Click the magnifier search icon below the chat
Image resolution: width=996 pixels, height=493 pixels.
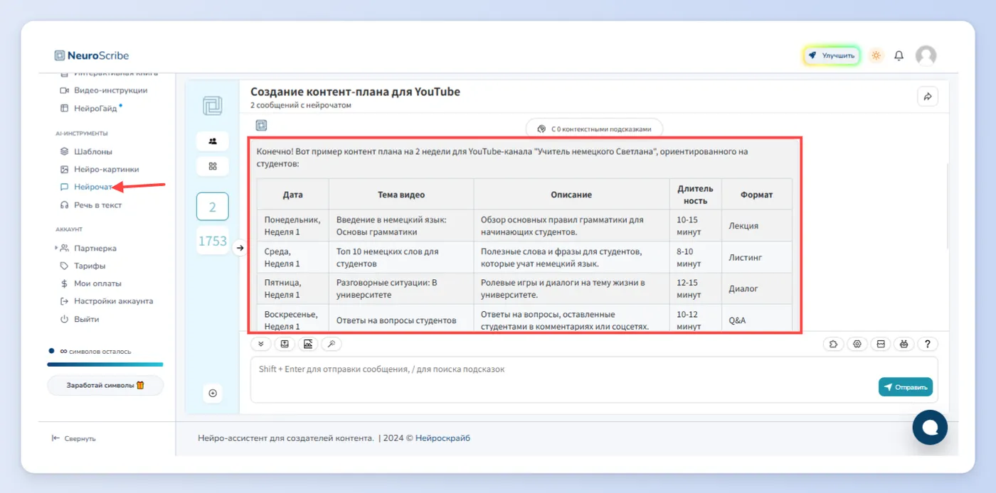[332, 344]
